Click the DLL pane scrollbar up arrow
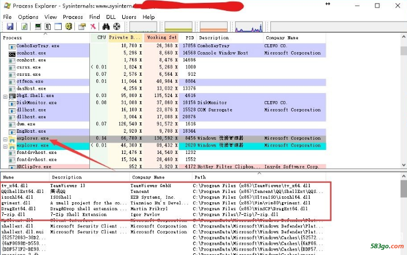The width and height of the screenshot is (407, 255). 404,176
